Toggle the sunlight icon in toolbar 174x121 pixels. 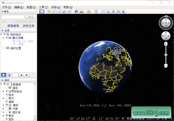coord(82,12)
